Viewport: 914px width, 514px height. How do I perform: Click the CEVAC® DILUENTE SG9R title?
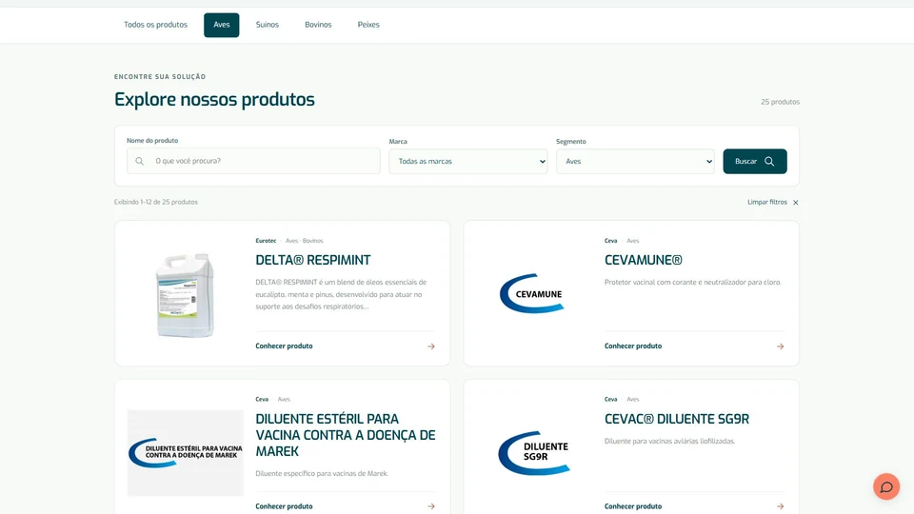click(677, 419)
